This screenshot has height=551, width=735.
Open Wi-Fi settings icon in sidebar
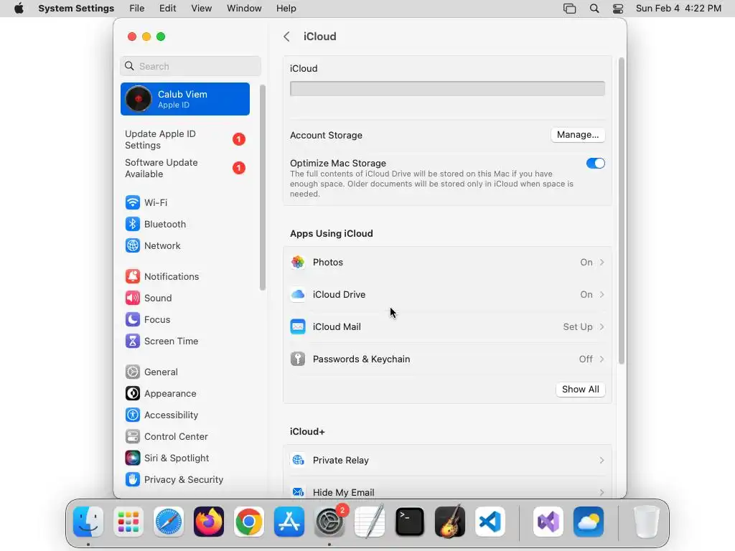tap(133, 202)
